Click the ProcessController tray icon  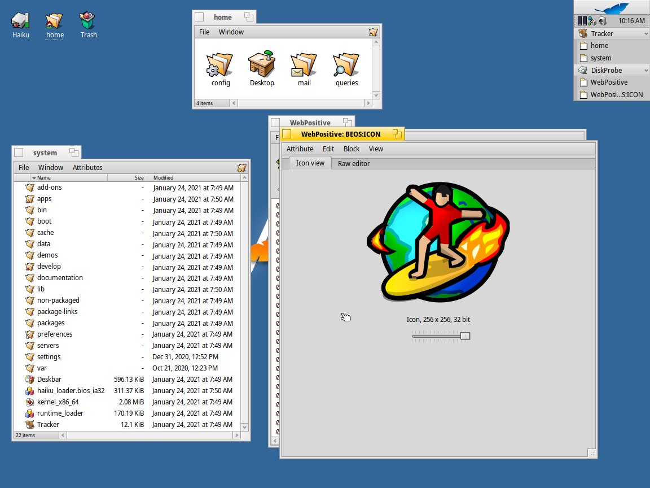click(582, 21)
